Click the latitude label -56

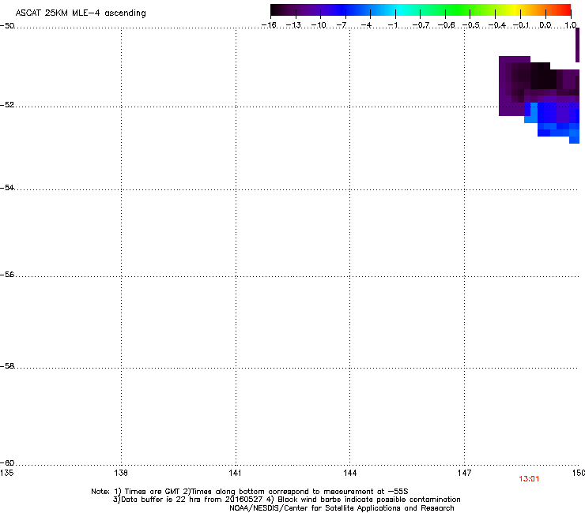(7, 274)
